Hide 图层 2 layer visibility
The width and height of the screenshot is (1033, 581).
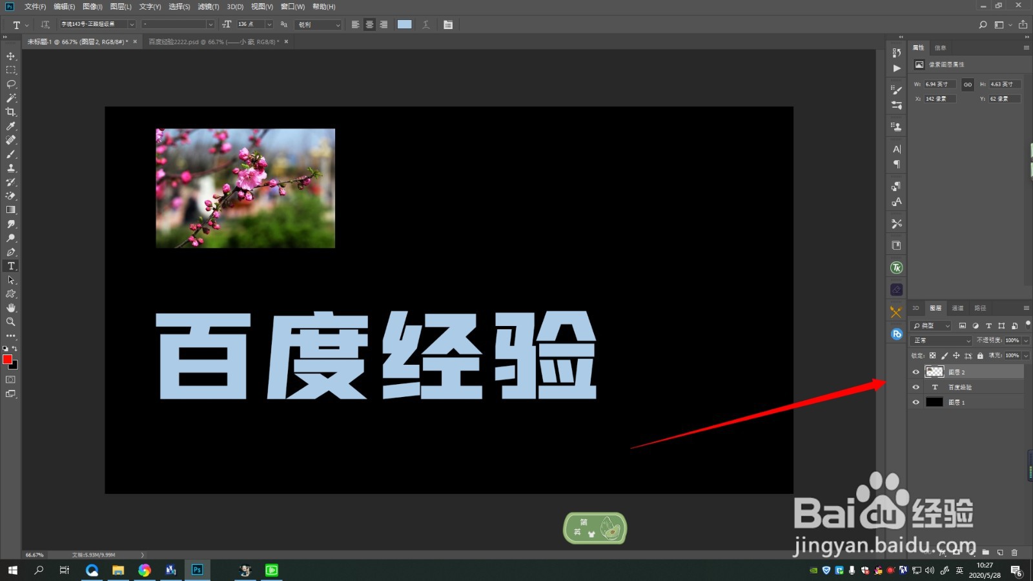click(915, 372)
